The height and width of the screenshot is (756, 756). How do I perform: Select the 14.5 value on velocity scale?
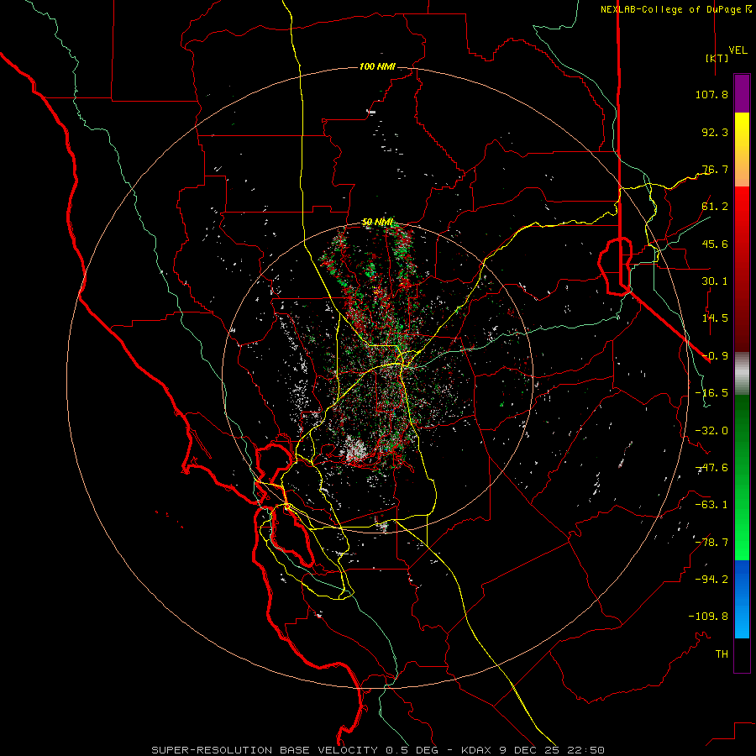(x=715, y=318)
